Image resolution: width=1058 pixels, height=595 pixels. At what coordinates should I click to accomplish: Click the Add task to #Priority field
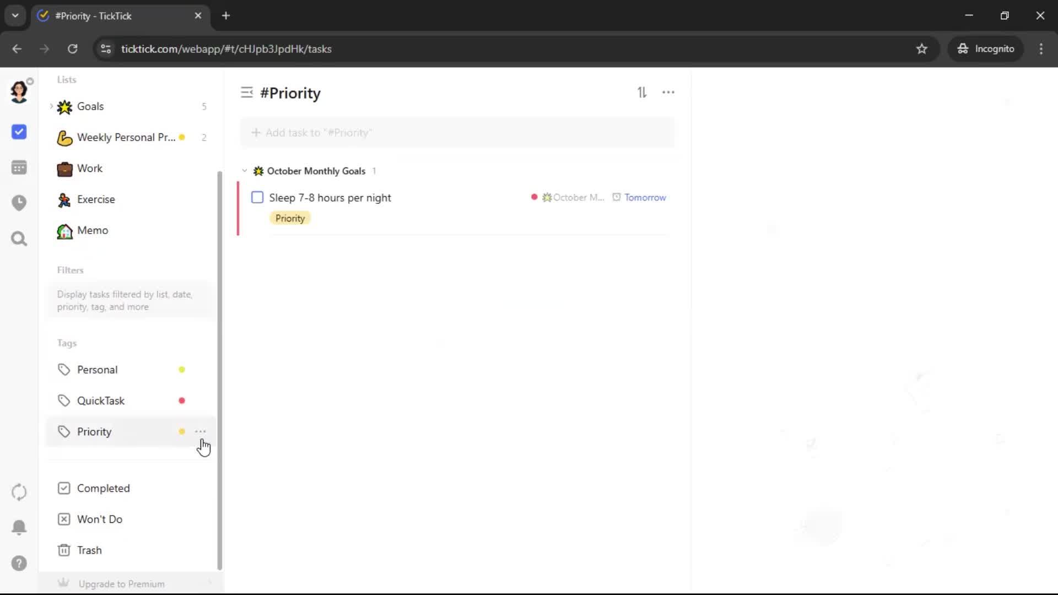(x=457, y=133)
